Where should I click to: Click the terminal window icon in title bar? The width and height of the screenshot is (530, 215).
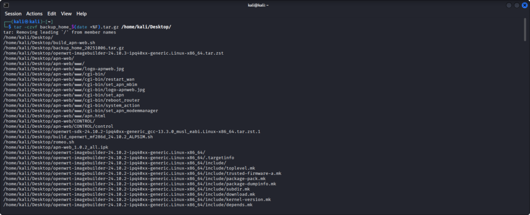(x=6, y=5)
